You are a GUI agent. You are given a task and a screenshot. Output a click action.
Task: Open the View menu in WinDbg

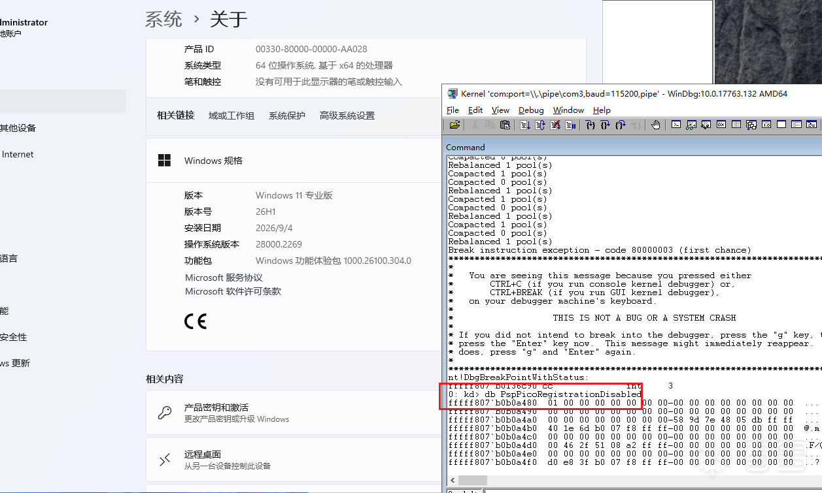coord(500,110)
